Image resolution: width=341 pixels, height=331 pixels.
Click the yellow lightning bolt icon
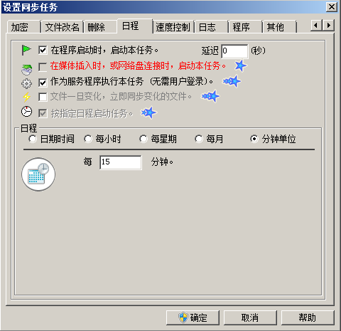click(x=26, y=97)
